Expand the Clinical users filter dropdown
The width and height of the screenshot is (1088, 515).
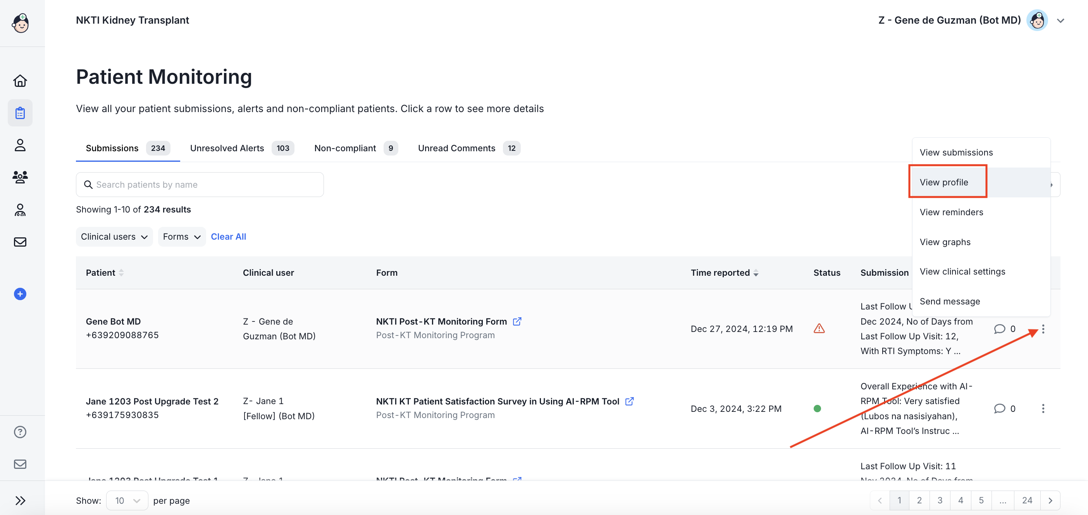(x=114, y=237)
